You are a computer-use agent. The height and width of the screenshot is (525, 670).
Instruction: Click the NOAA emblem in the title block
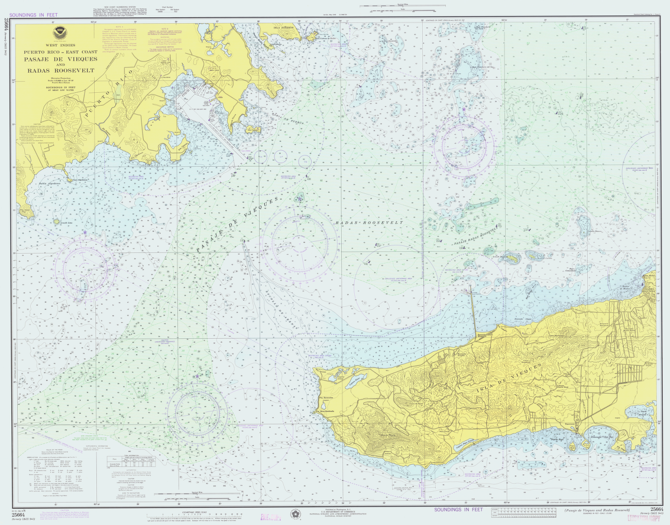point(60,31)
